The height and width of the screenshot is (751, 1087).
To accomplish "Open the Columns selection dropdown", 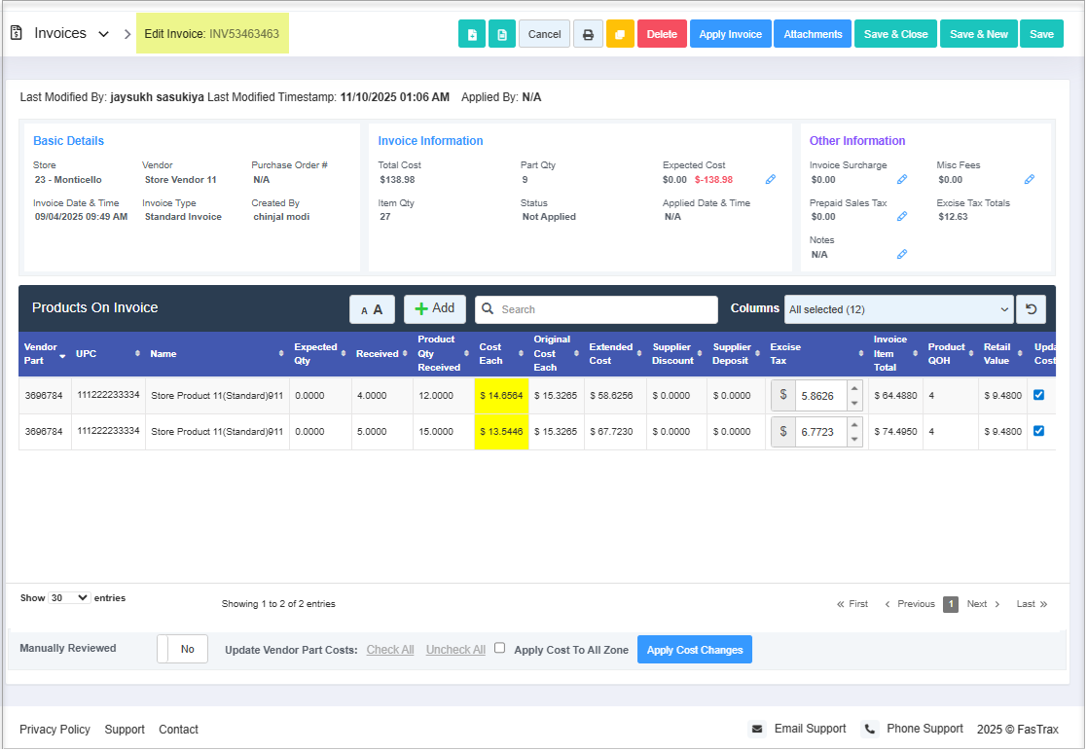I will 898,309.
